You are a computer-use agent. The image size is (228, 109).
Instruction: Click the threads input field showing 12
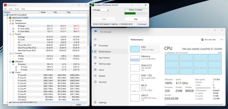[105, 10]
